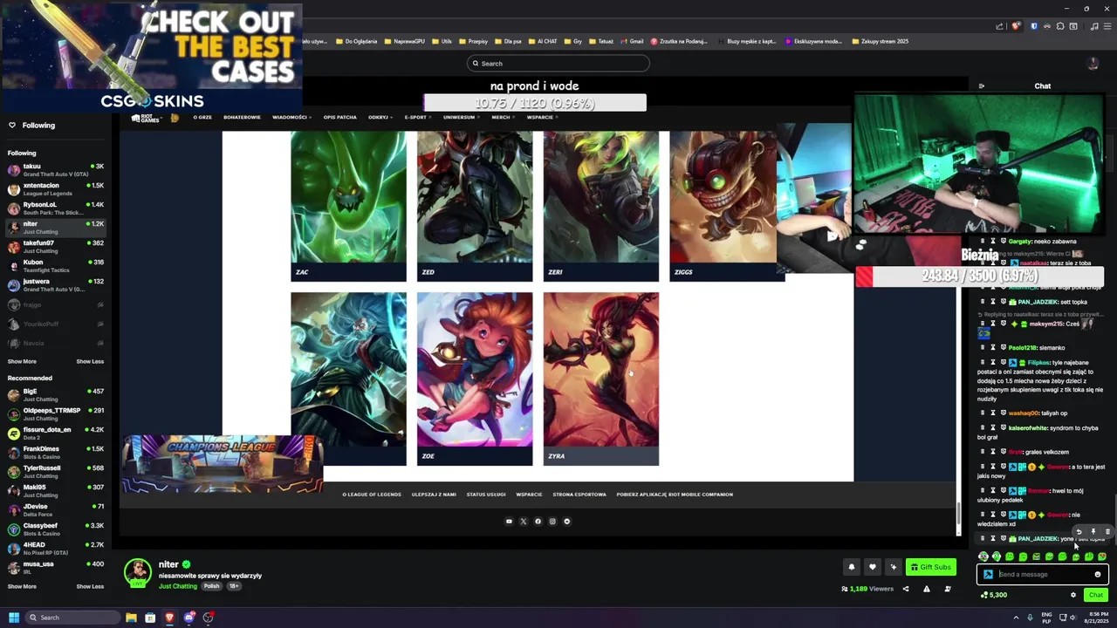Open the Przepisy bookmark folder
This screenshot has width=1117, height=628.
[473, 41]
